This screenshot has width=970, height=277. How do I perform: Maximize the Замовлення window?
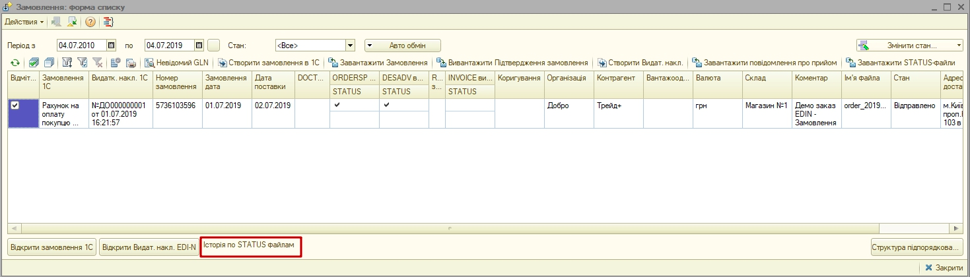[946, 7]
